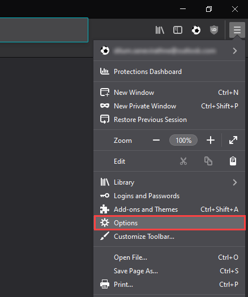Image resolution: width=248 pixels, height=297 pixels.
Task: Expand the account email submenu
Action: point(169,51)
